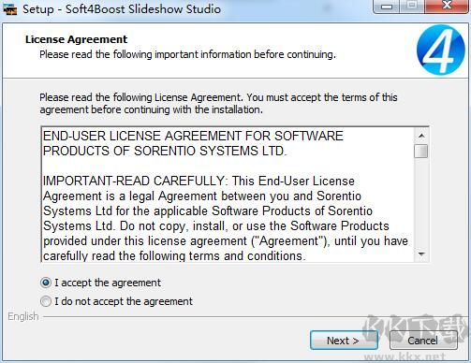Click the 'English' language label
Screen dimensions: 471x363
[x=23, y=316]
